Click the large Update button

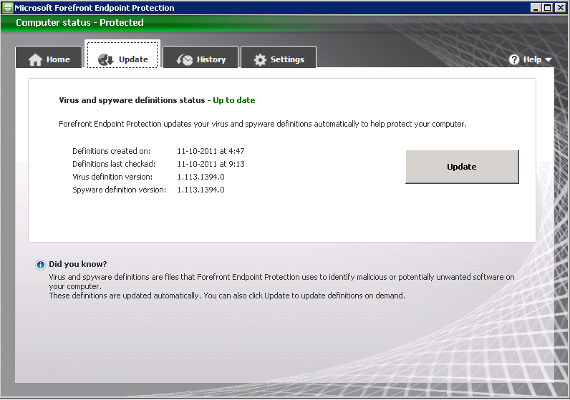462,167
